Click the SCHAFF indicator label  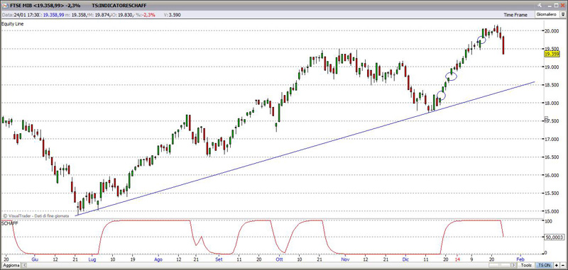(9, 223)
